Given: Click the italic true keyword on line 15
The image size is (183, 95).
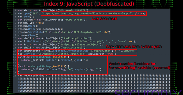Looking at the screenshot, I should tap(110, 54).
